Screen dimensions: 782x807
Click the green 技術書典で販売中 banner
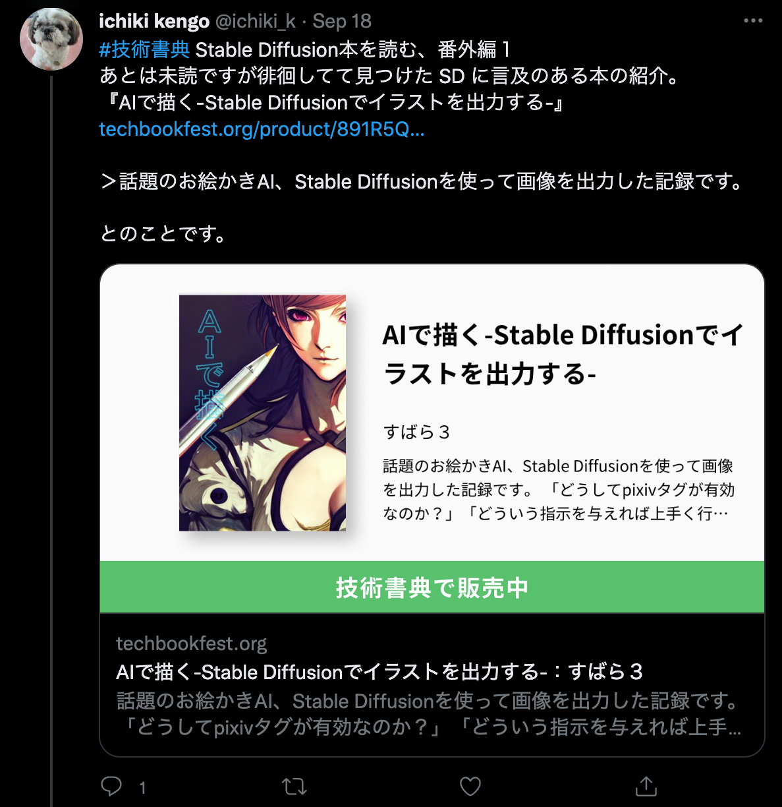click(x=432, y=587)
